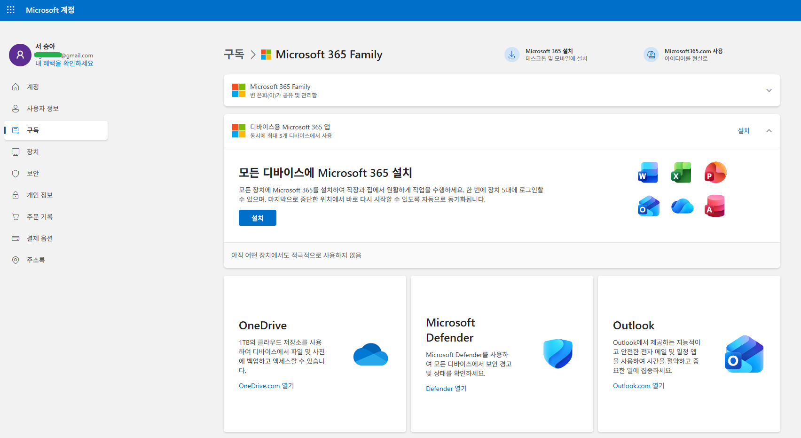This screenshot has width=801, height=438.
Task: Click the 변 은희(이)가 공유 및 관리함 text
Action: pos(283,96)
